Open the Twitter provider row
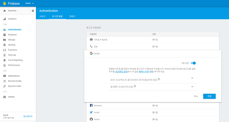Image resolution: width=229 pixels, height=122 pixels. tap(153, 112)
